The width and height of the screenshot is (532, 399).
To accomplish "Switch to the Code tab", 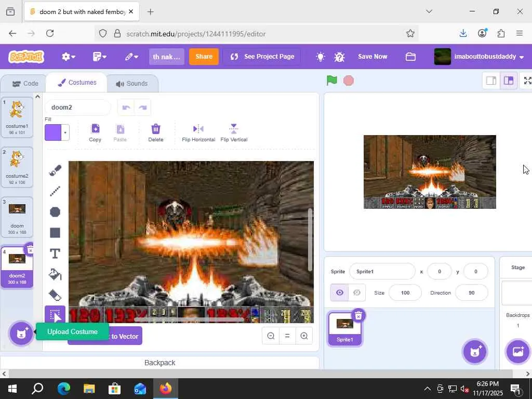I will click(x=25, y=84).
